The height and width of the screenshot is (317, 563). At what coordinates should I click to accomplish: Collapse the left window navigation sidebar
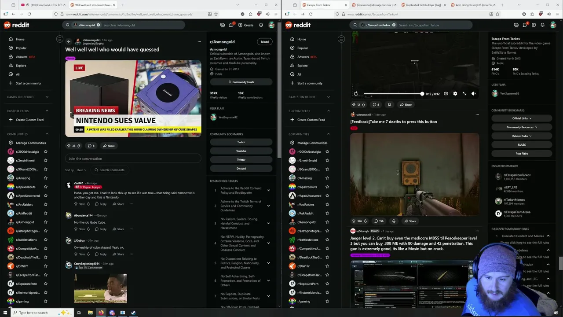pos(60,39)
